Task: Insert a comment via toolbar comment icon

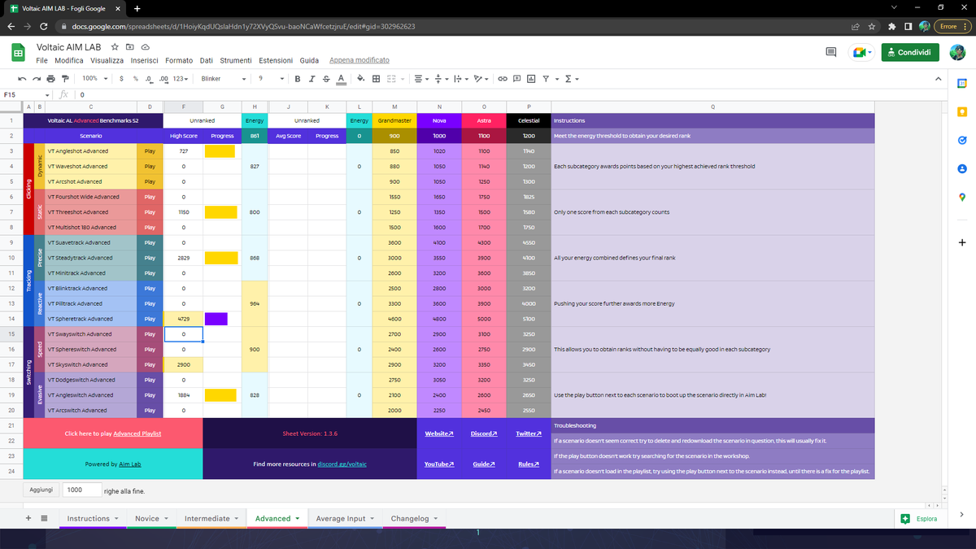Action: click(x=517, y=79)
